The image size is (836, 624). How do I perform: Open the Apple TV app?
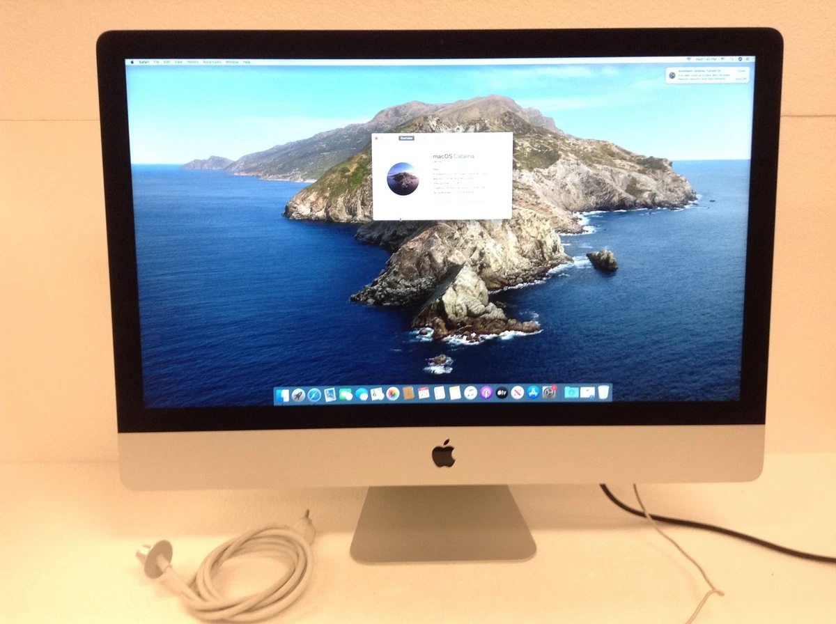click(502, 395)
